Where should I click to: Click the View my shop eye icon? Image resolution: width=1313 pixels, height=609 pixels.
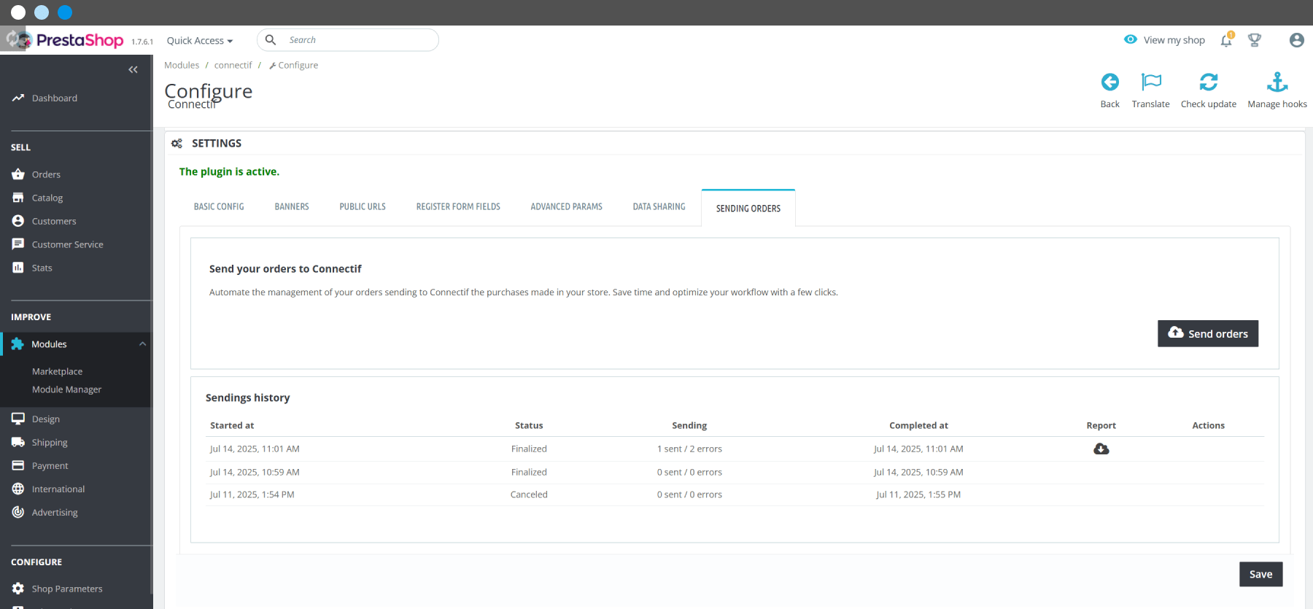1131,39
